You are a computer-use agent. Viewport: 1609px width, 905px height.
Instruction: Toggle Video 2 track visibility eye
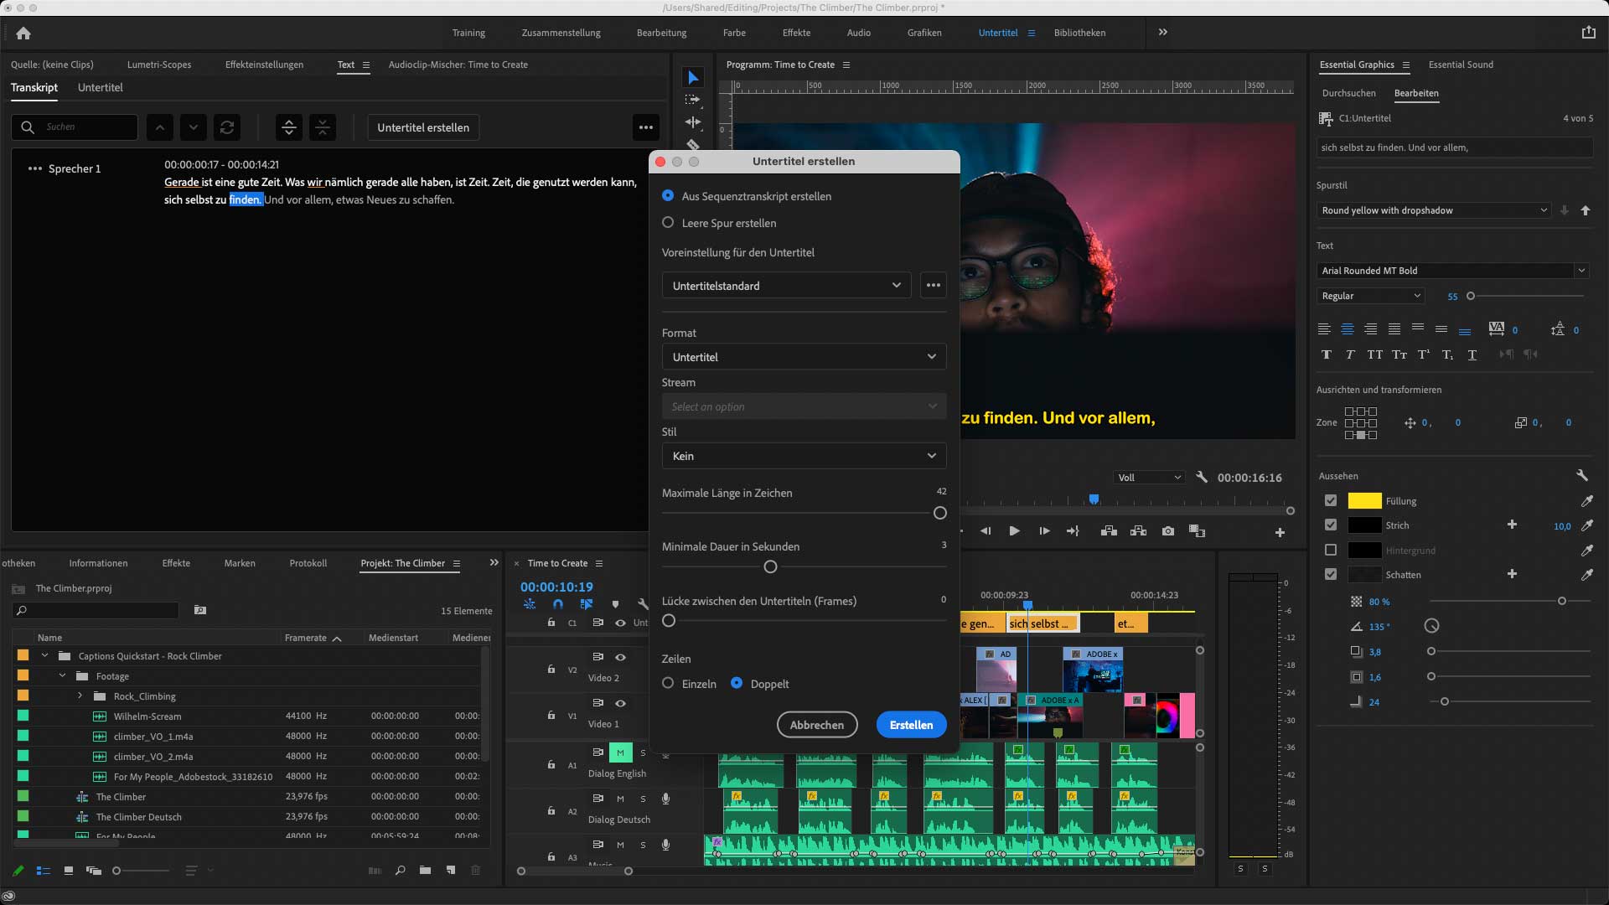(620, 657)
